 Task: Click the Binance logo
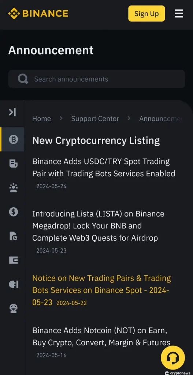tap(38, 14)
